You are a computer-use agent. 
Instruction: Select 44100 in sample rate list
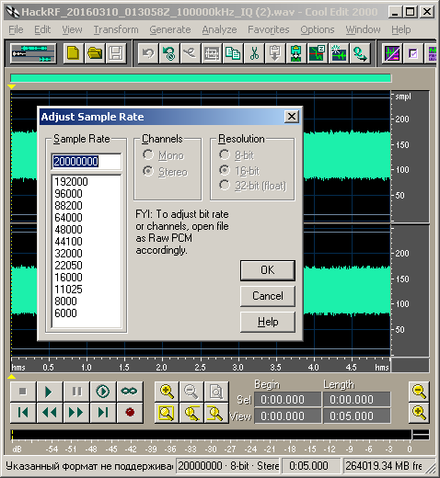tap(87, 242)
